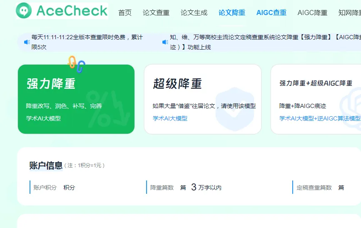Read the 每天11:11-11:22 free check announcement

[x=87, y=42]
